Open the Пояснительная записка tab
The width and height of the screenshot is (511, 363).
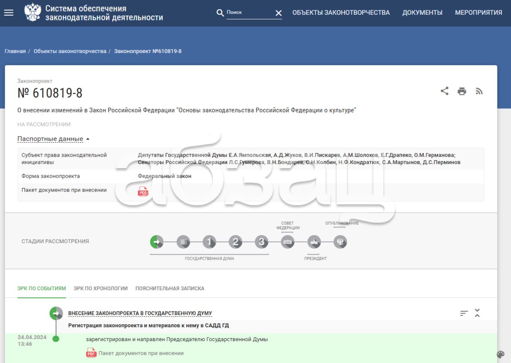tap(170, 288)
